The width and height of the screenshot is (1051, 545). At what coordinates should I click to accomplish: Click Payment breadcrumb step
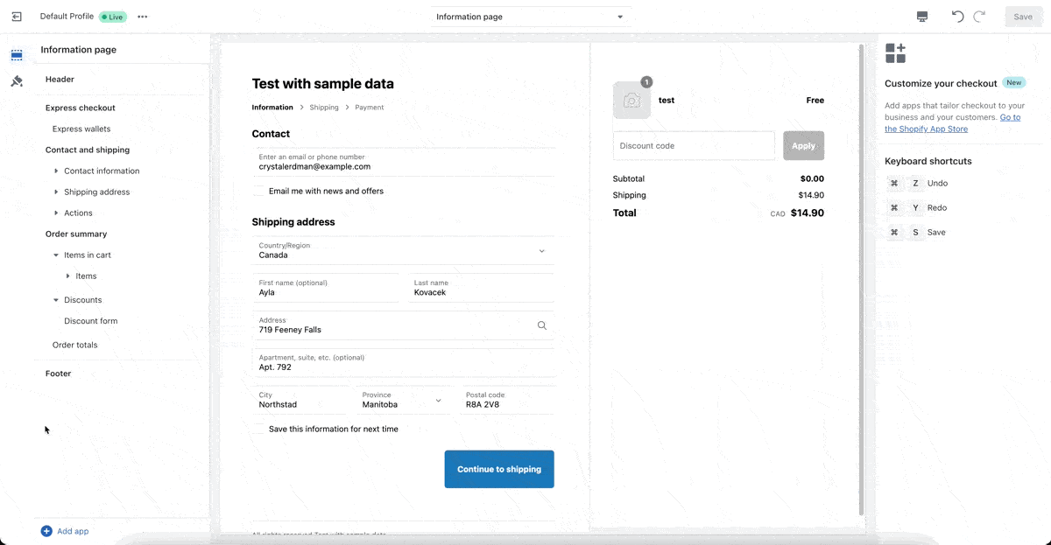(x=370, y=108)
